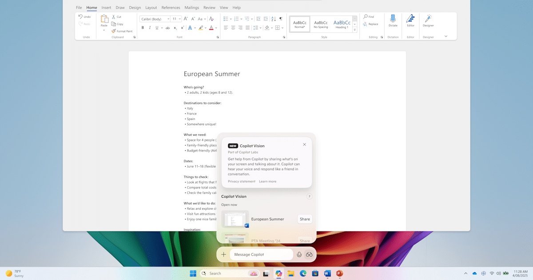The width and height of the screenshot is (533, 280).
Task: Apply italic formatting
Action: [149, 28]
